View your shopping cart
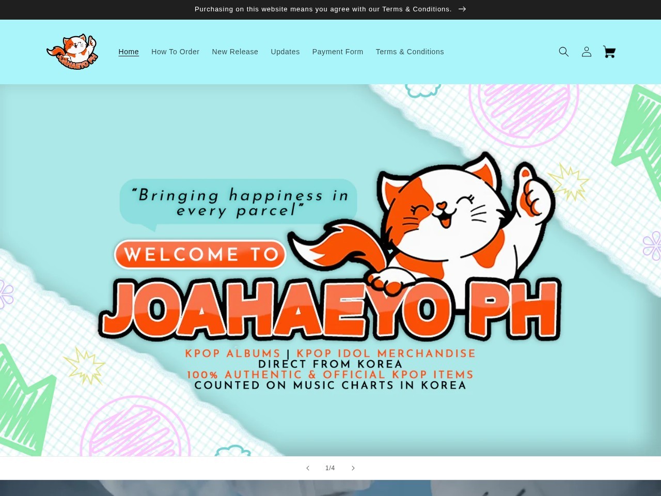 pos(609,52)
